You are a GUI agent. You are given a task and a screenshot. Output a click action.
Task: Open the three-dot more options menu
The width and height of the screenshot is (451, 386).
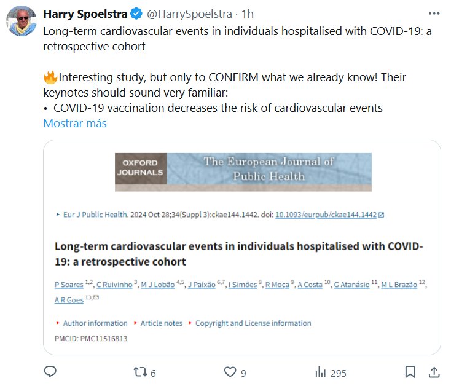[x=434, y=13]
